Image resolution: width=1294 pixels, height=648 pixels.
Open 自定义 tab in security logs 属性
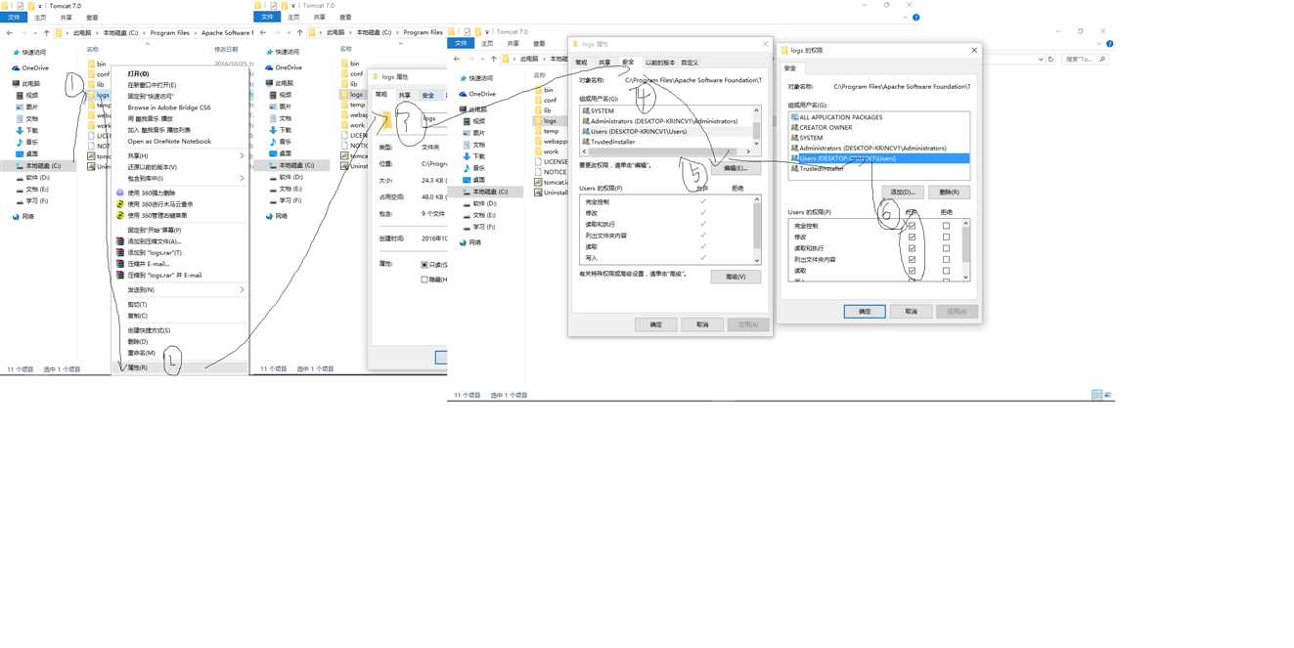[690, 63]
